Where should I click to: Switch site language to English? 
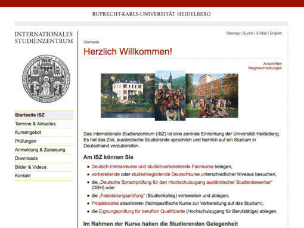276,33
